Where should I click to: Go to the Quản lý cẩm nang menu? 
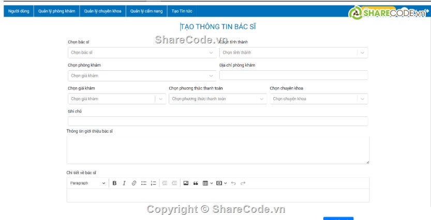click(146, 11)
